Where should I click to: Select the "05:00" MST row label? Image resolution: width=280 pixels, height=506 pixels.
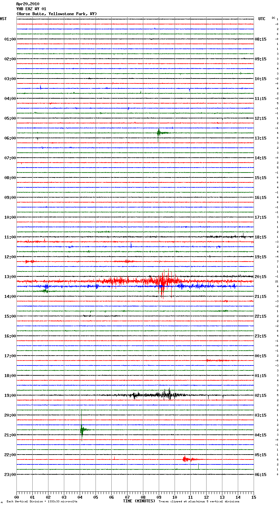coord(10,118)
